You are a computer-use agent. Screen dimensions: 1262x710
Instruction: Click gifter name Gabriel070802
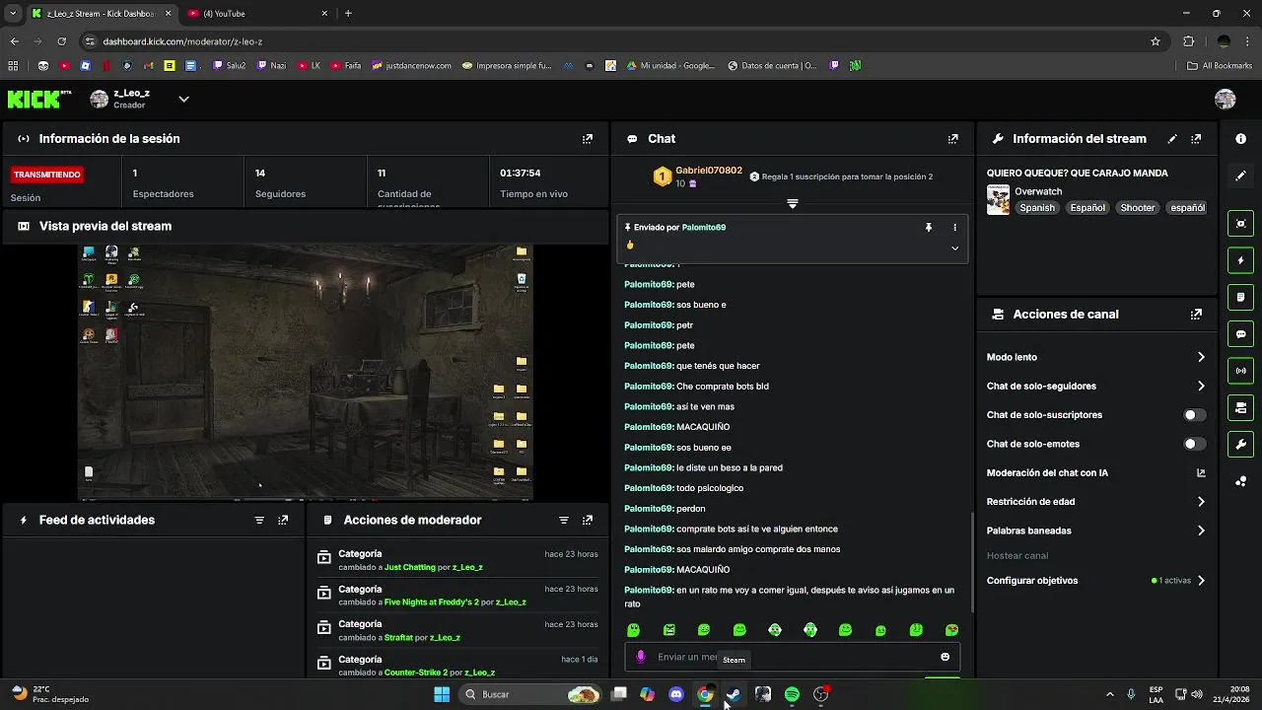[x=709, y=171]
